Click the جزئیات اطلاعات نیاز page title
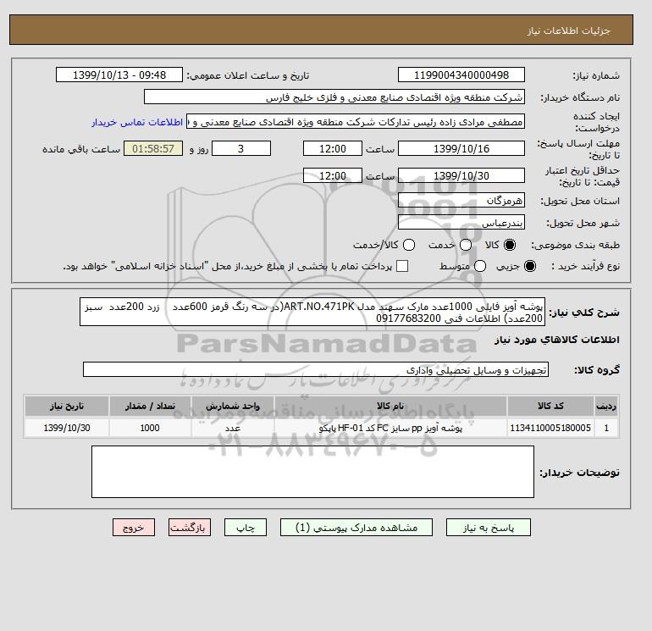Viewport: 652px width, 631px height. tap(568, 30)
